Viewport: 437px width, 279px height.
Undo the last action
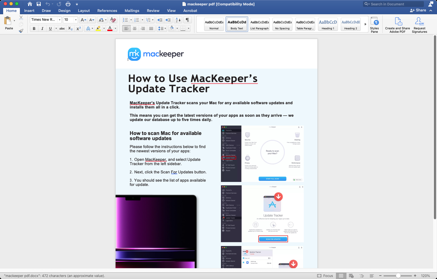48,4
